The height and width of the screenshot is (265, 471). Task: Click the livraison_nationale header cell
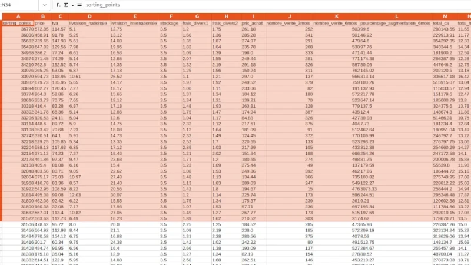point(89,23)
